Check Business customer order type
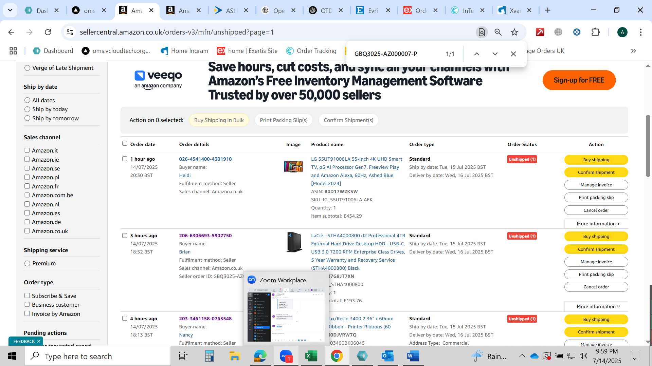 (27, 304)
